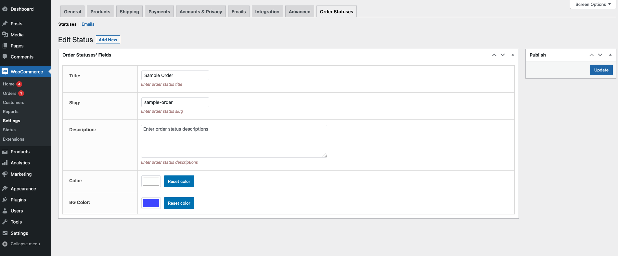618x256 pixels.
Task: Click the Posts pin icon
Action: 5,23
